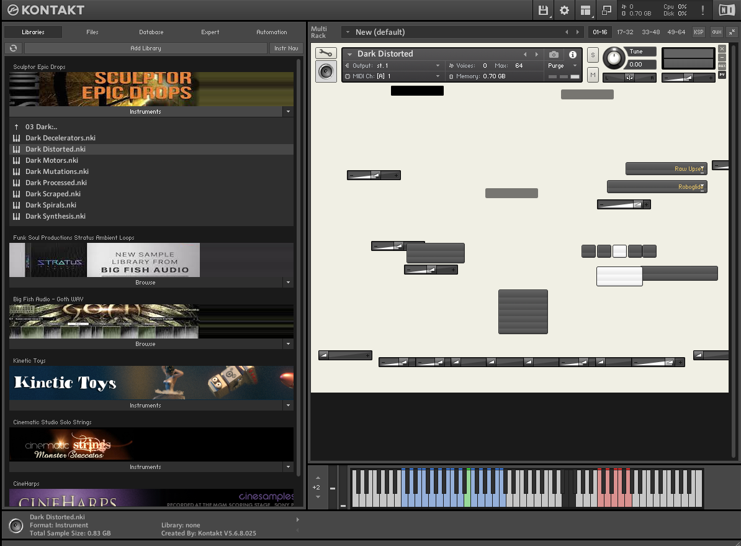This screenshot has height=546, width=741.
Task: Toggle the minimized view icon
Action: [x=607, y=10]
